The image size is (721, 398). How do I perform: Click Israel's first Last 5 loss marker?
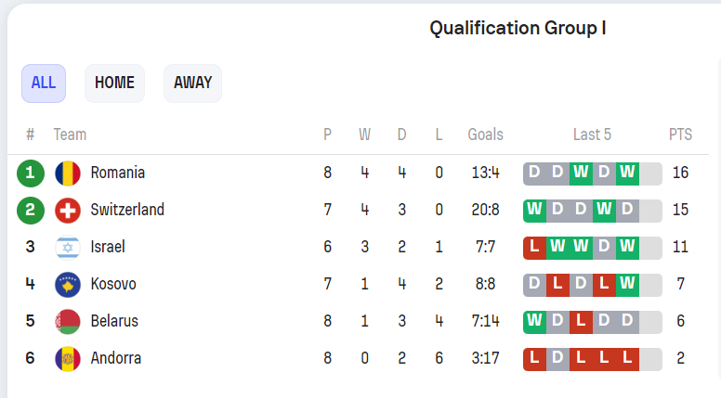pyautogui.click(x=534, y=247)
